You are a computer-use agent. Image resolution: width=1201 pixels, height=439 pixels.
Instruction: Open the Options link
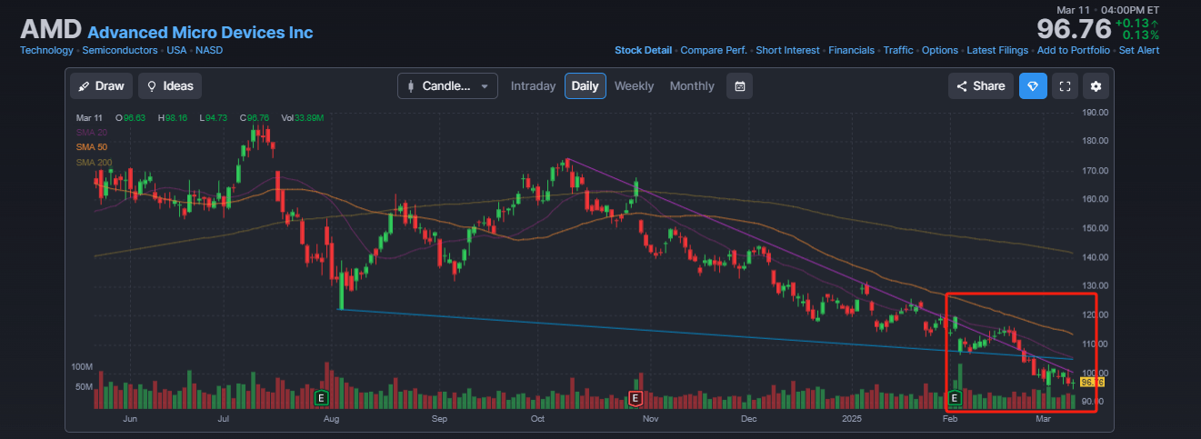(x=940, y=51)
